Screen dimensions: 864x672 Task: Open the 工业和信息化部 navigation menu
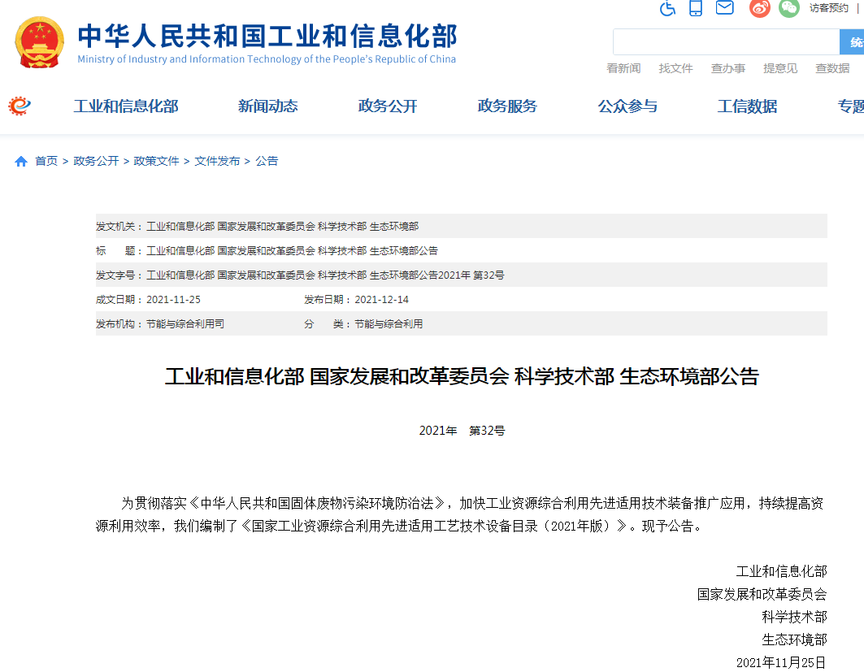tap(126, 106)
